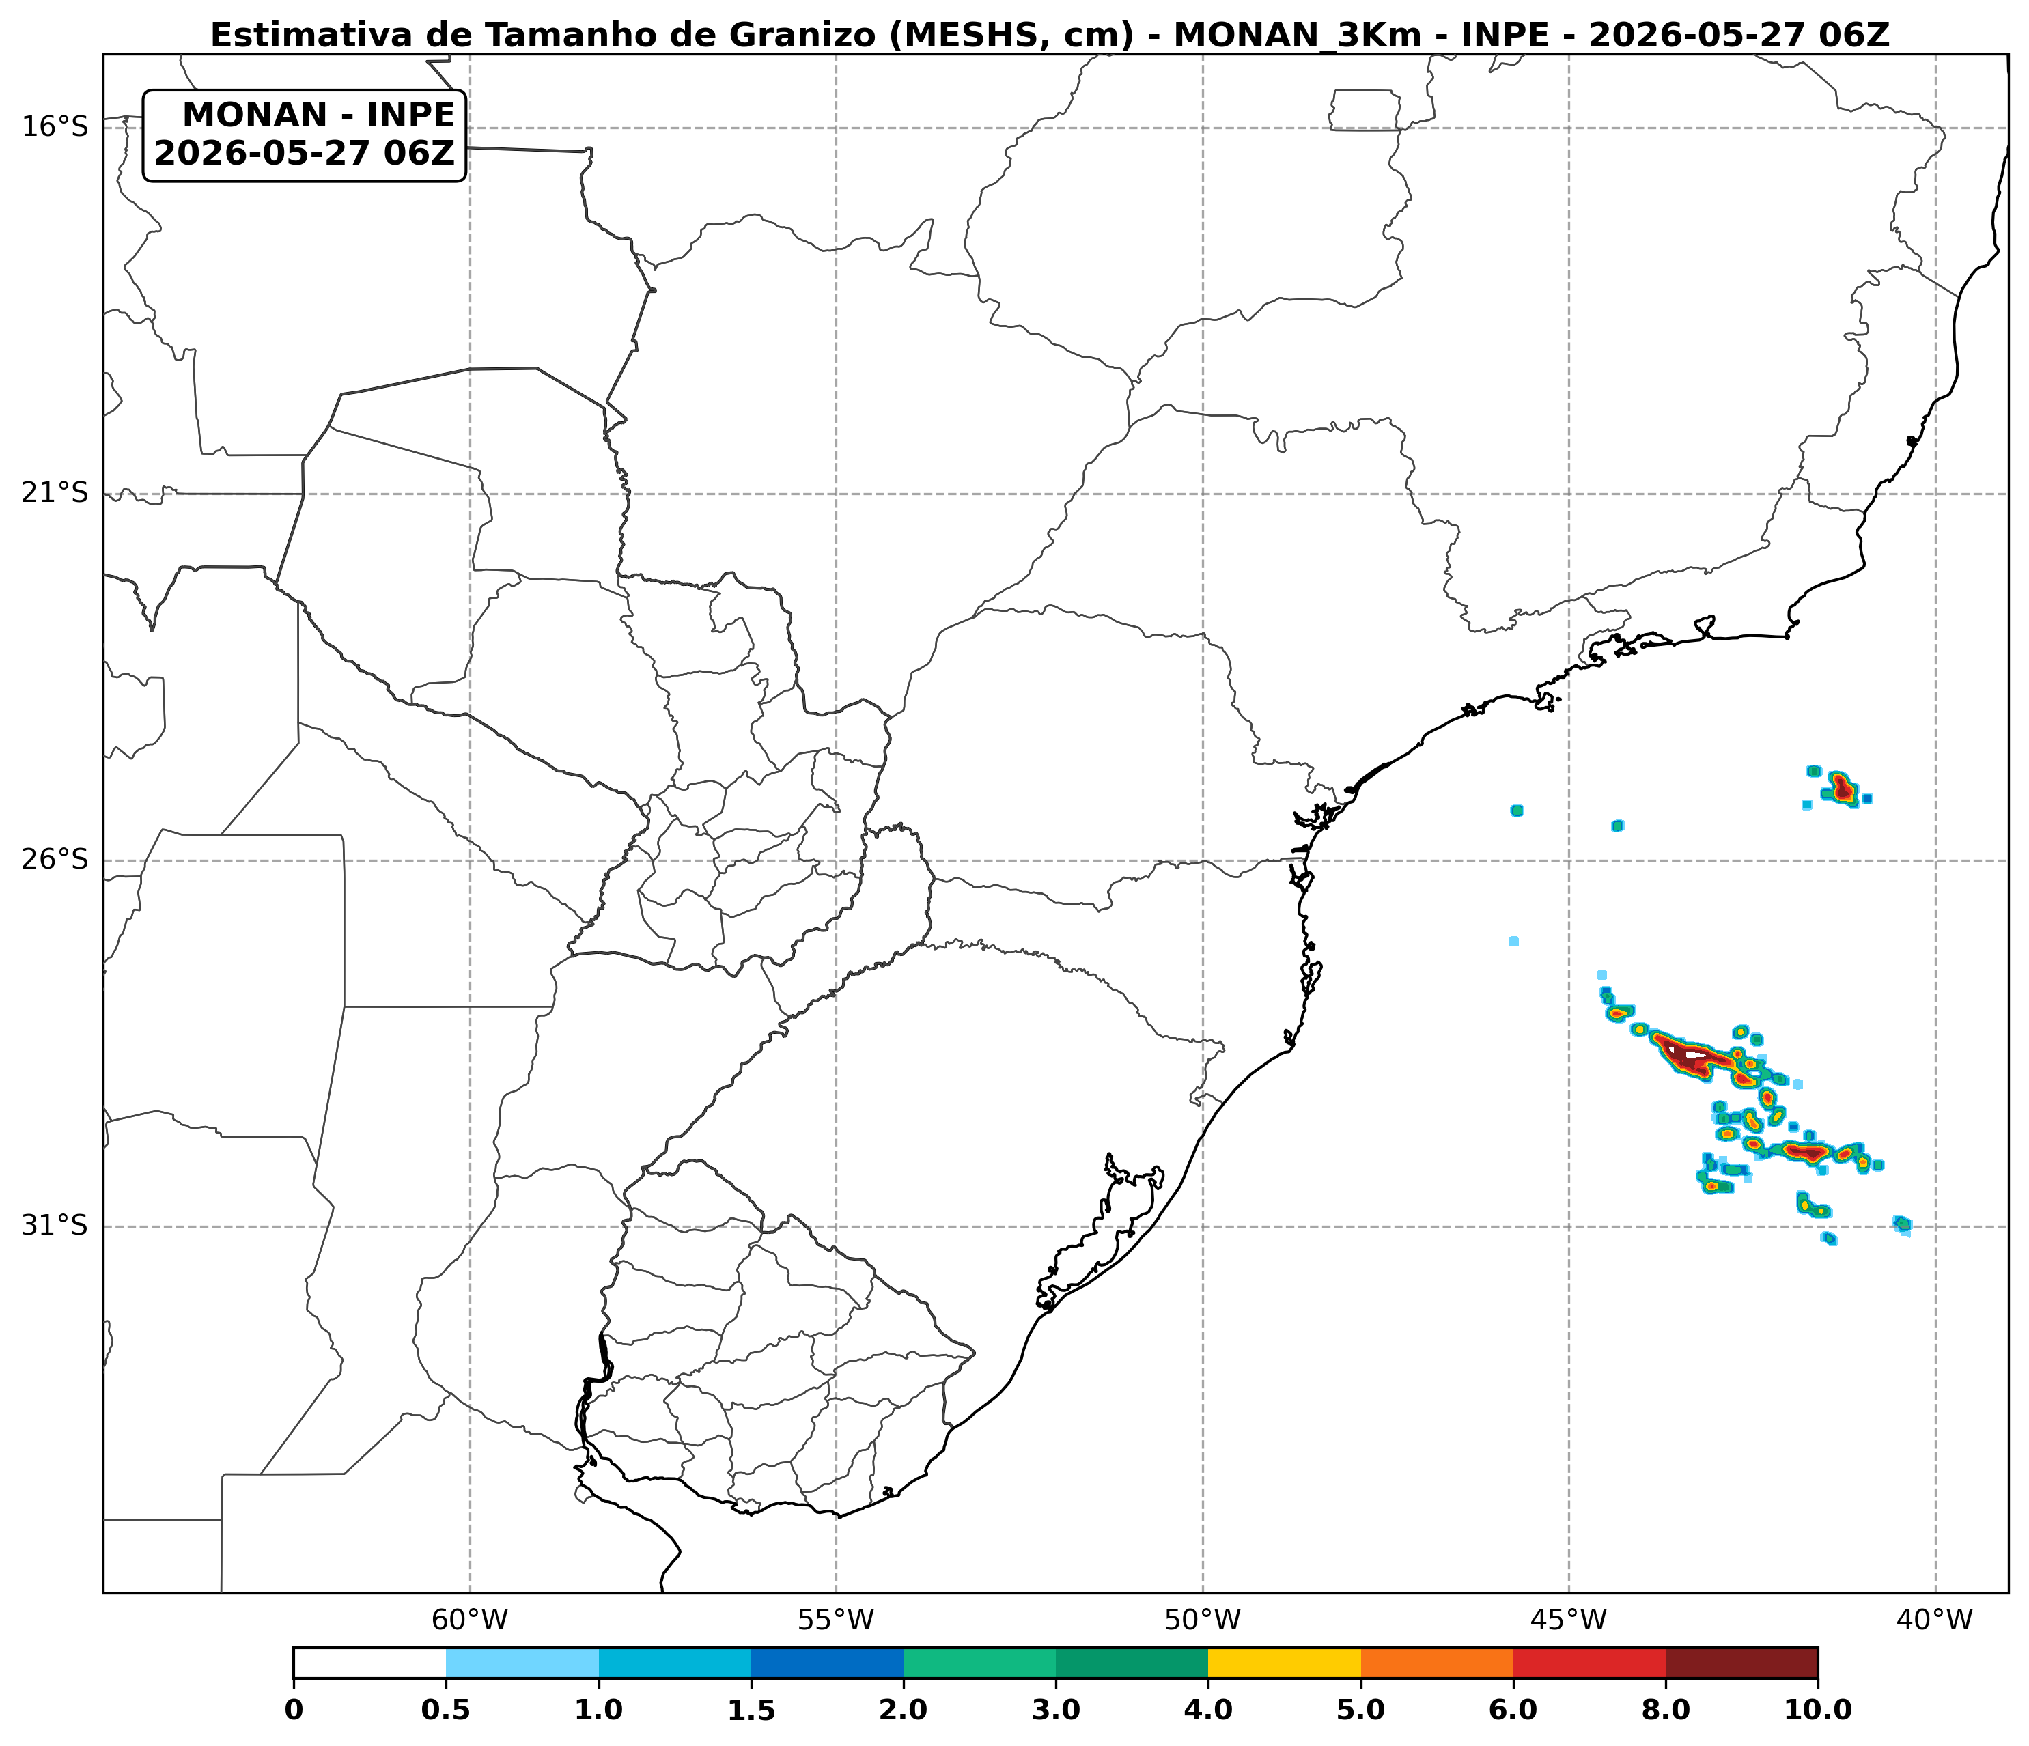The image size is (2029, 1746).
Task: Click the 31°S latitude axis label
Action: pos(55,1225)
